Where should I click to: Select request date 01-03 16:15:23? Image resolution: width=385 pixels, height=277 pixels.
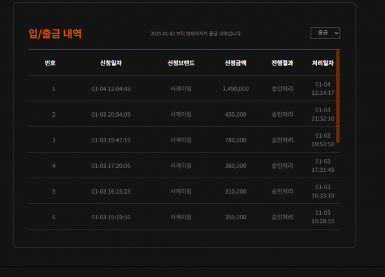pos(111,191)
